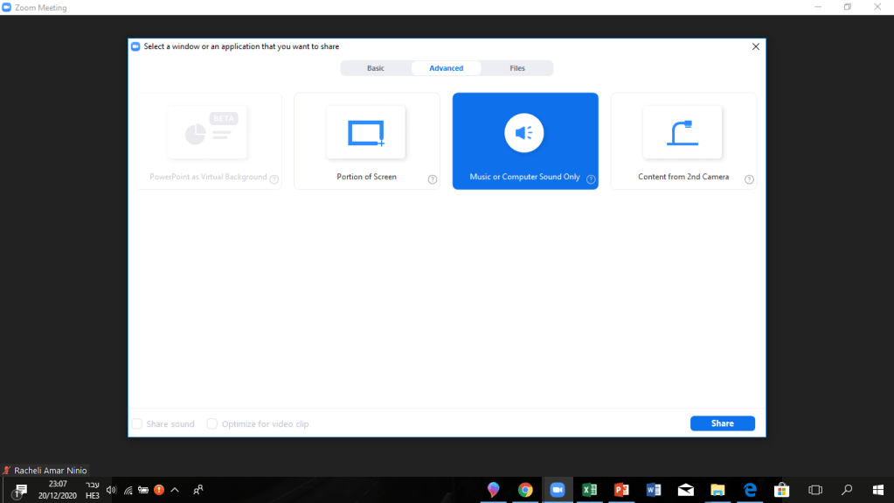Click help icon on Music or Computer Sound
This screenshot has width=894, height=503.
(x=591, y=179)
